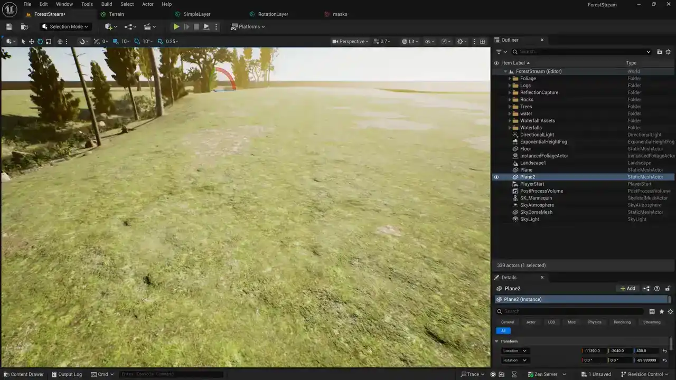
Task: Open the Build menu
Action: 107,4
